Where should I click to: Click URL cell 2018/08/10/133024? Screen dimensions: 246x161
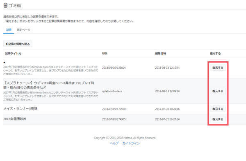click(114, 68)
